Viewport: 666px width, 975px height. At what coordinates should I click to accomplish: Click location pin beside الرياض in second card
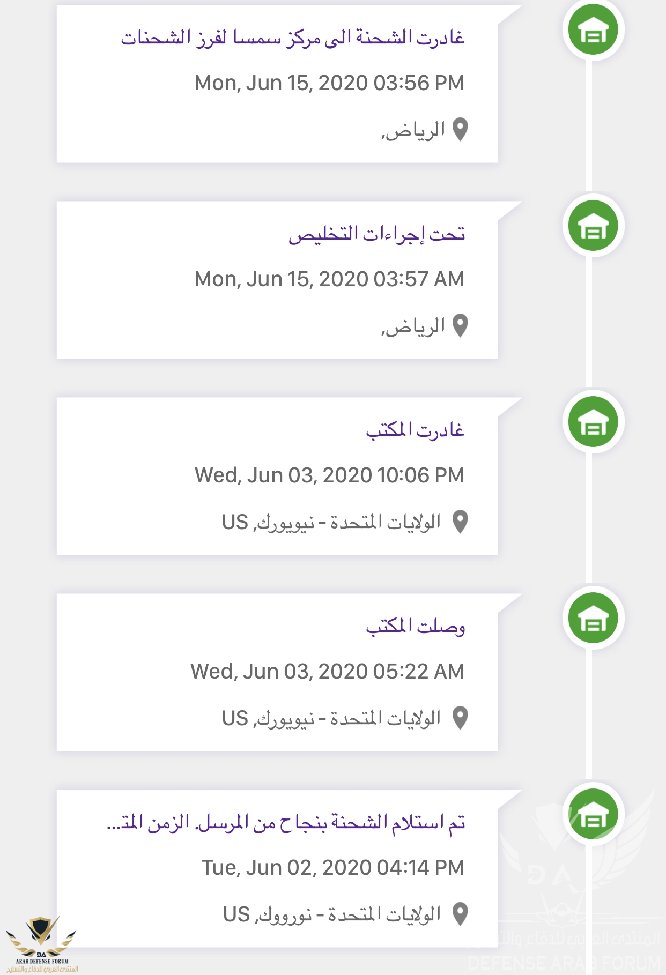(460, 326)
